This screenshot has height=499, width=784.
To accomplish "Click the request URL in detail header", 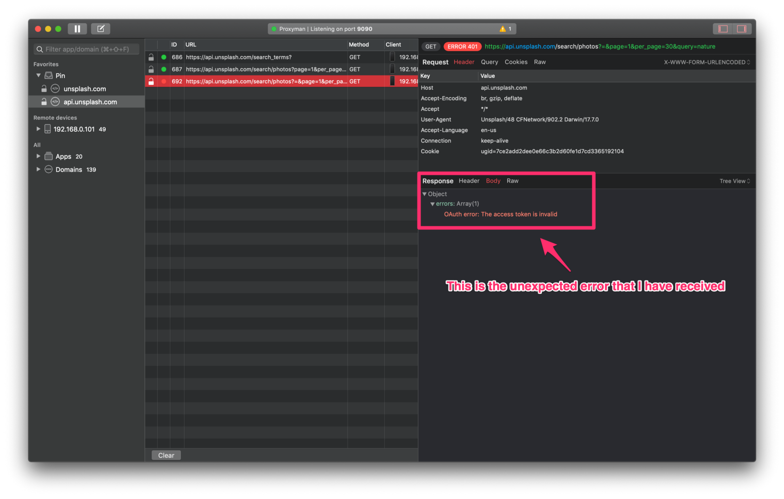I will click(x=600, y=47).
